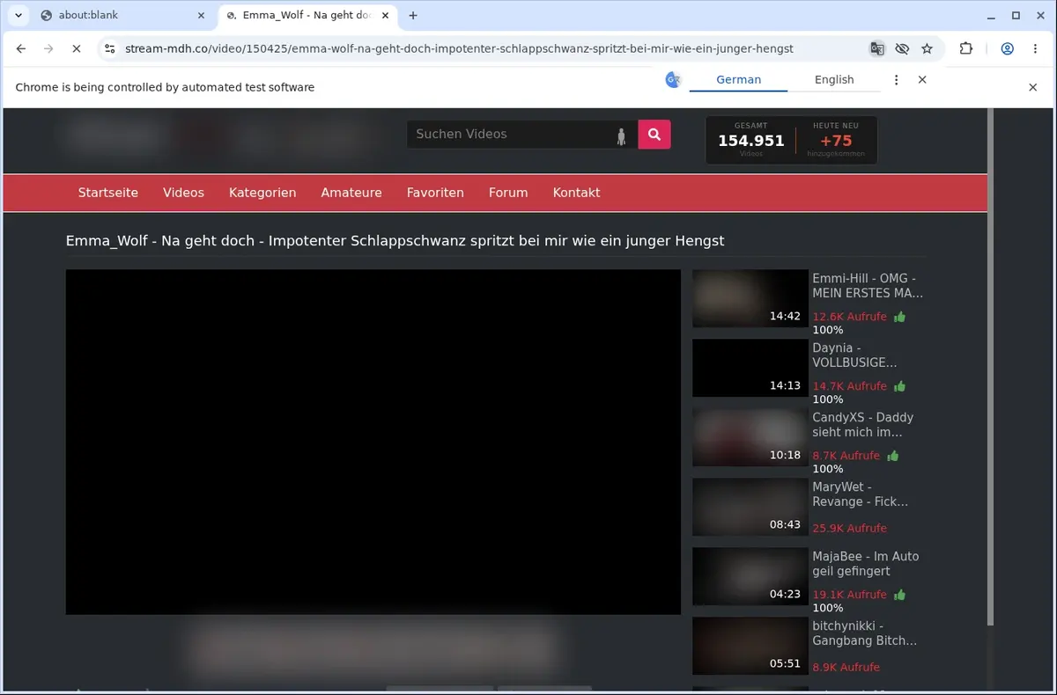Screen dimensions: 1057x695
Task: Select German in translate bar
Action: coord(738,79)
